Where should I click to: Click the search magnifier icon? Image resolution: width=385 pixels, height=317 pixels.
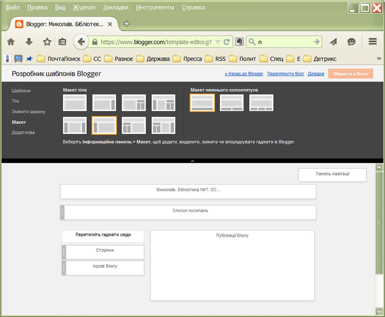[252, 42]
